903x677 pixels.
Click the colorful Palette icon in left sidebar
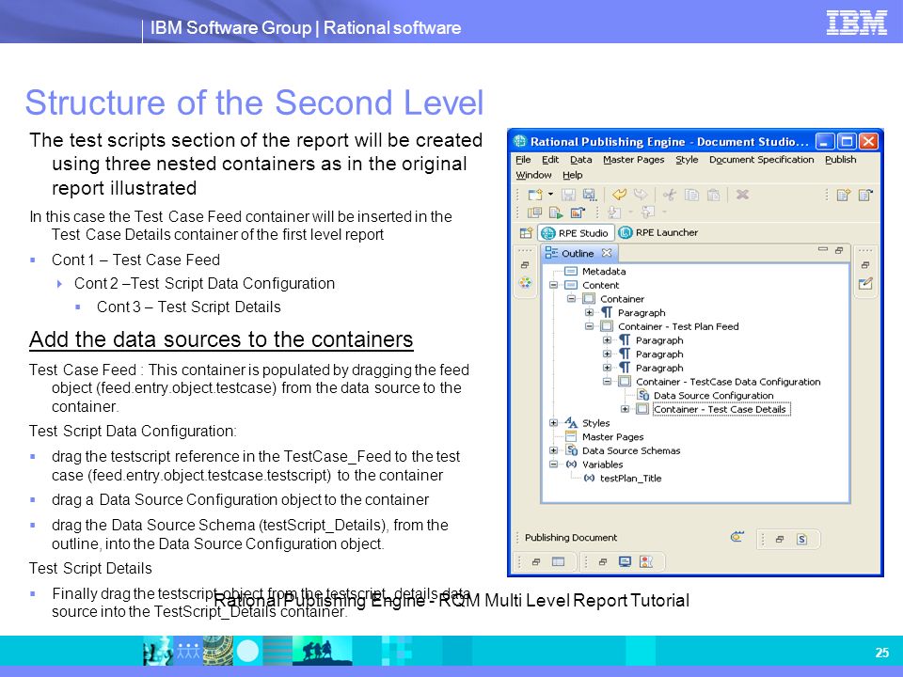click(x=525, y=283)
